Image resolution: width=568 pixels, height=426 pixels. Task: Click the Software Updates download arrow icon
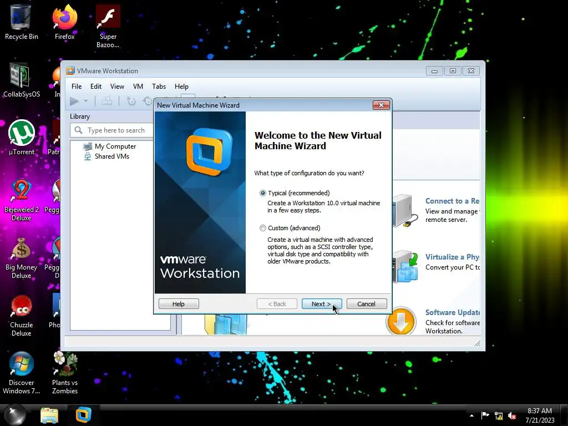click(x=400, y=321)
